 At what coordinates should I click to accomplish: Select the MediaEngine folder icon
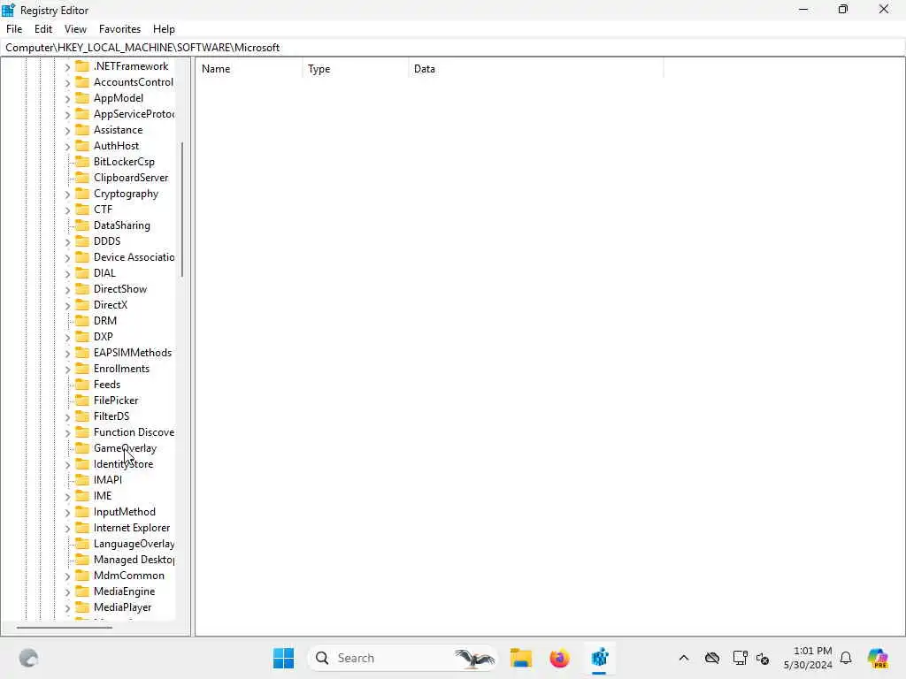[82, 591]
